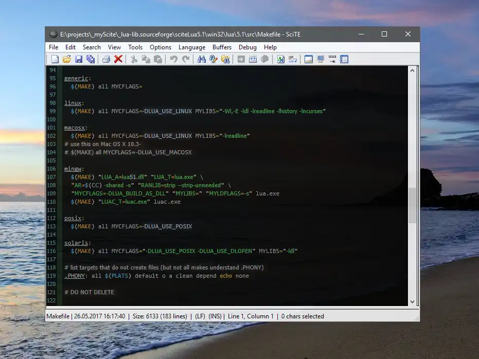Click the Save All toolbar icon
This screenshot has width=479, height=359.
click(91, 59)
